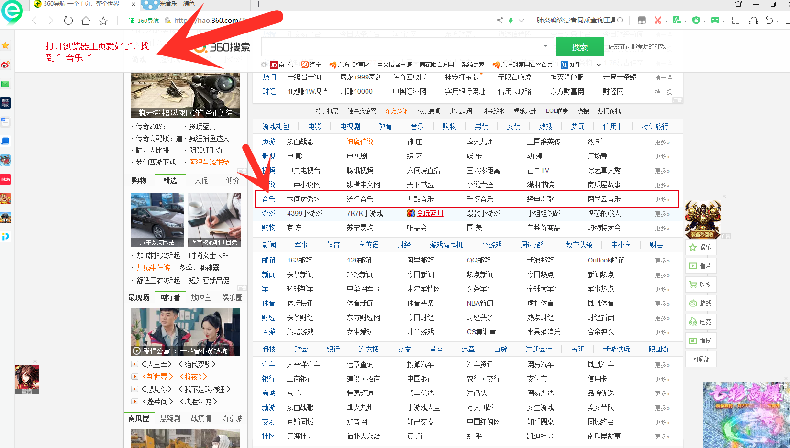The height and width of the screenshot is (448, 790).
Task: Open the document icon in the sidebar
Action: pyautogui.click(x=5, y=122)
